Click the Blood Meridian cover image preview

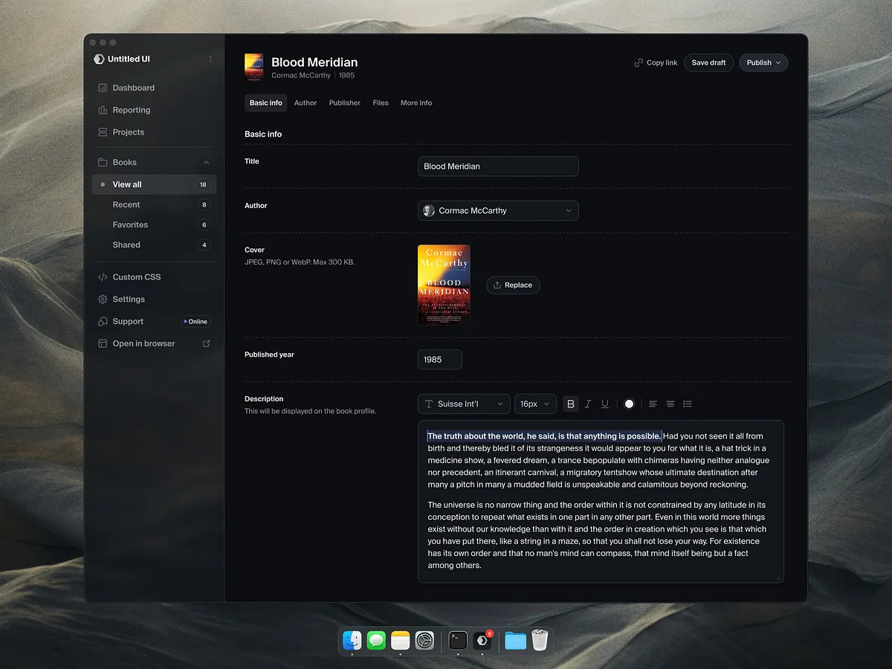(444, 285)
